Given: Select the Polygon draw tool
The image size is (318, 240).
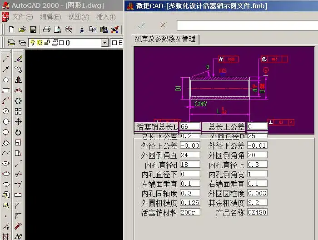Looking at the screenshot, I should click(x=6, y=80).
